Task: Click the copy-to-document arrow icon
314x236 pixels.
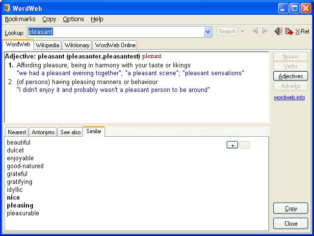Action: coord(289,31)
